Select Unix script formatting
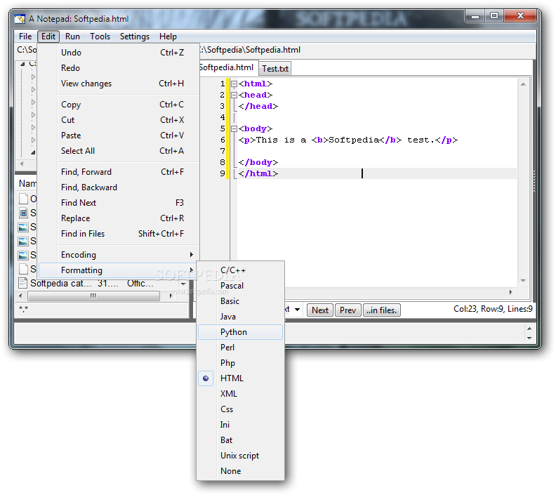Image resolution: width=556 pixels, height=495 pixels. [240, 456]
